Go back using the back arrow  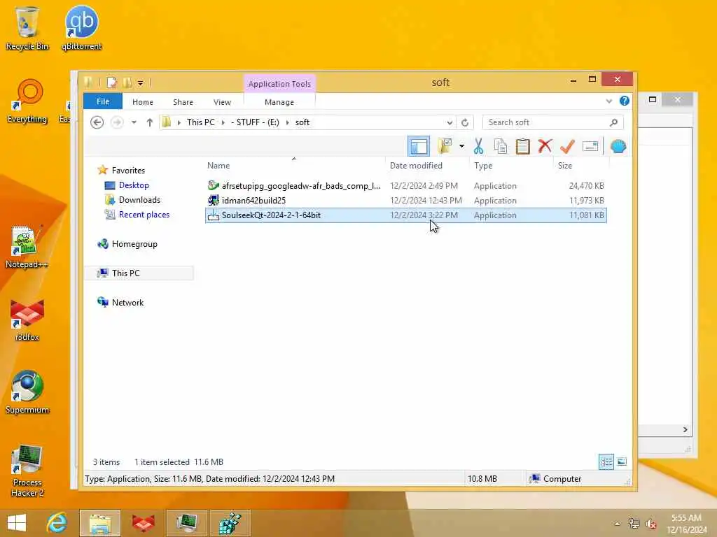(x=97, y=122)
